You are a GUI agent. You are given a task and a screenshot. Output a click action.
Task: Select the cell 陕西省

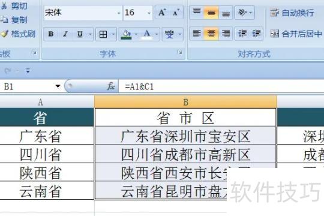click(x=47, y=172)
